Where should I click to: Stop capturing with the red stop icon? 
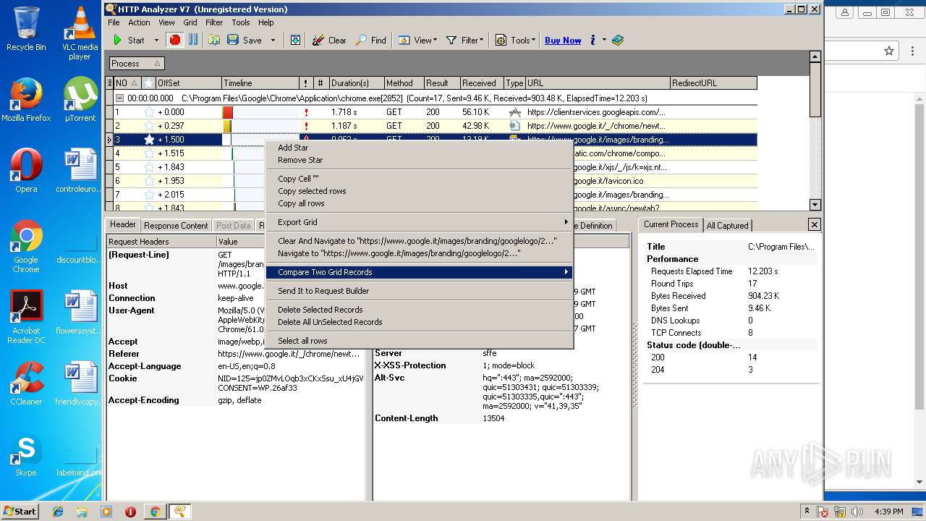[174, 41]
